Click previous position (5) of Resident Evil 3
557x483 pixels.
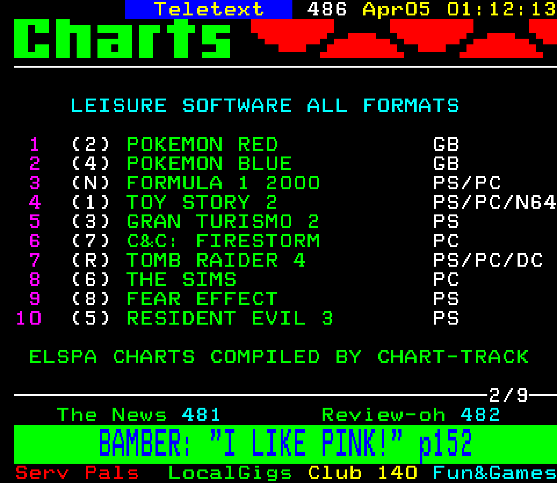[x=91, y=318]
